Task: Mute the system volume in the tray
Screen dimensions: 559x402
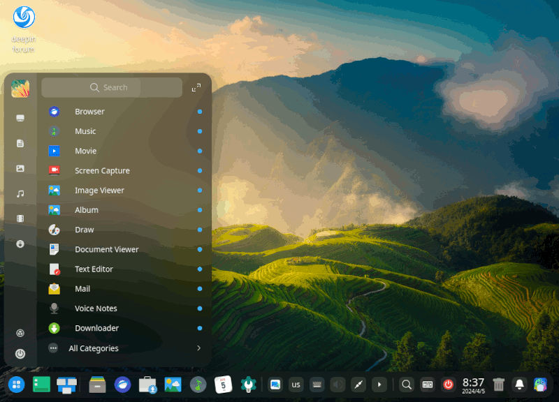Action: [337, 384]
